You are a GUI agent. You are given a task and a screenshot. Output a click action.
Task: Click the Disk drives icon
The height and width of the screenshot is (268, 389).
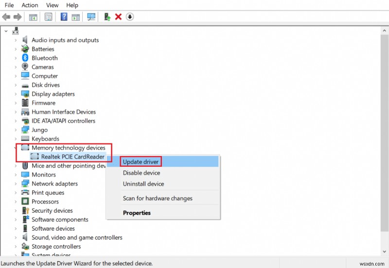pyautogui.click(x=25, y=86)
